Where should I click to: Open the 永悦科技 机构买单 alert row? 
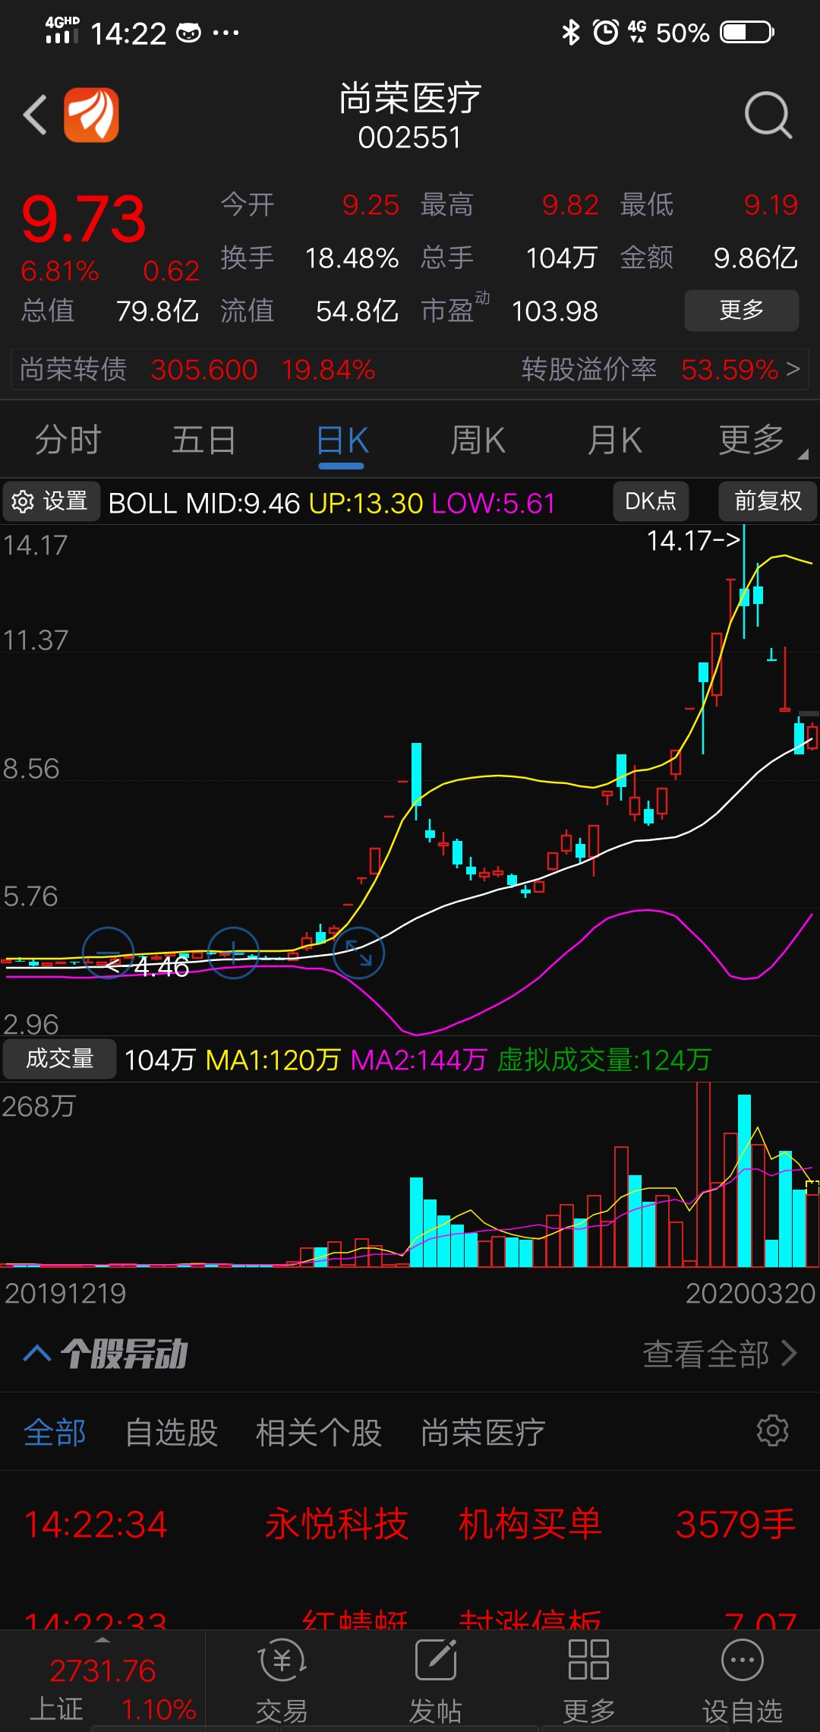coord(410,1525)
